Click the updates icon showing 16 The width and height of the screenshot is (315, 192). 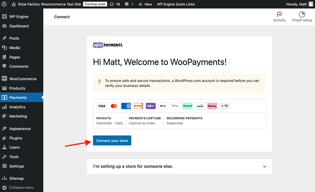tap(112, 4)
